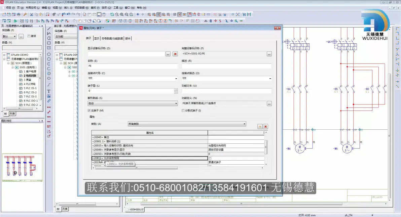Click red X delete property icon
This screenshot has height=217, width=401.
[x=265, y=127]
